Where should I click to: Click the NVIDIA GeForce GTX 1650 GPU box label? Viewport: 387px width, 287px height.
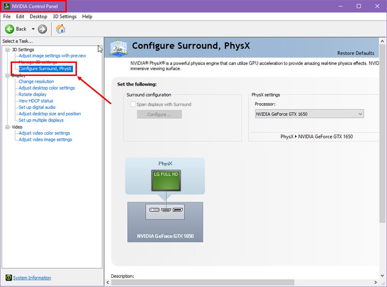[165, 236]
